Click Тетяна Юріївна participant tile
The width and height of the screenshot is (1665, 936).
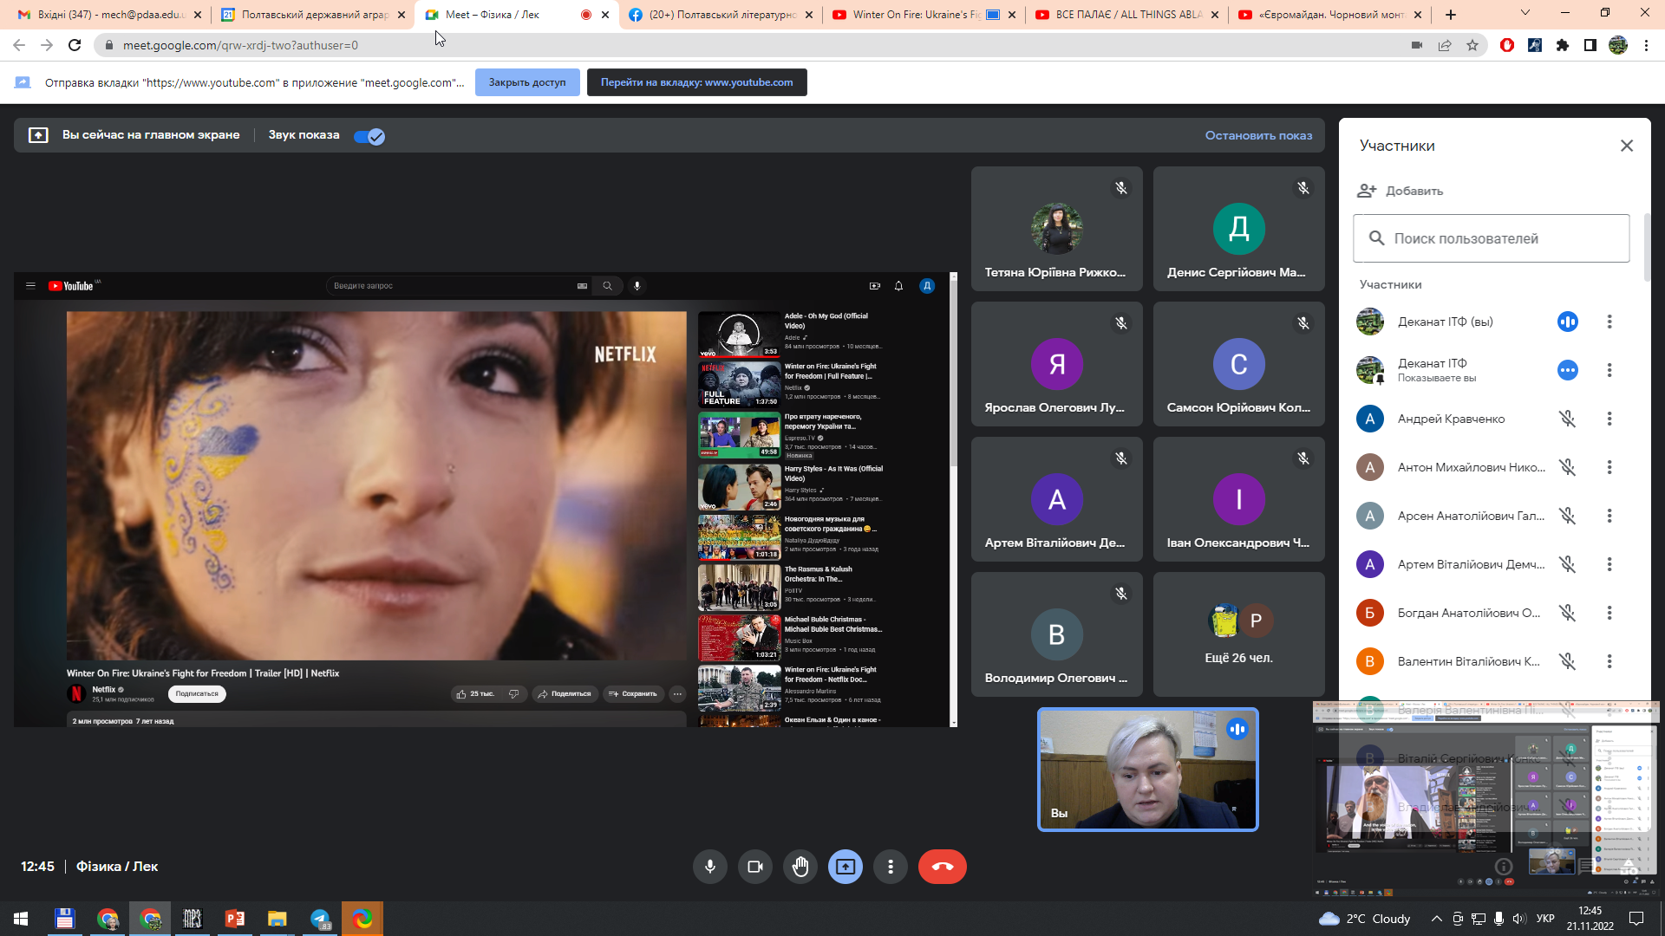pyautogui.click(x=1057, y=229)
